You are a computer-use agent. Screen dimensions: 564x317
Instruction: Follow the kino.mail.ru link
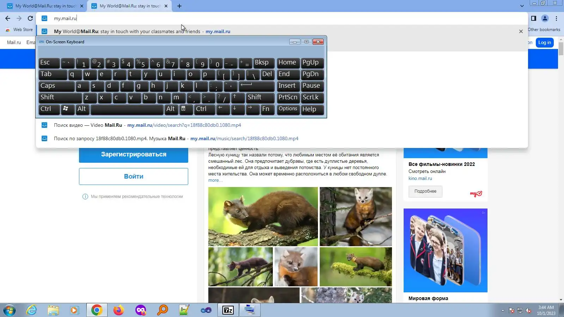pos(420,178)
